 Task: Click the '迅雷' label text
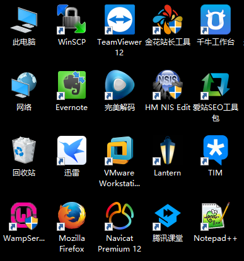coord(72,173)
